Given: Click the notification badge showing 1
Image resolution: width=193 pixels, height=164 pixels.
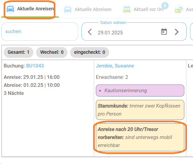Looking at the screenshot, I should click(x=165, y=6).
